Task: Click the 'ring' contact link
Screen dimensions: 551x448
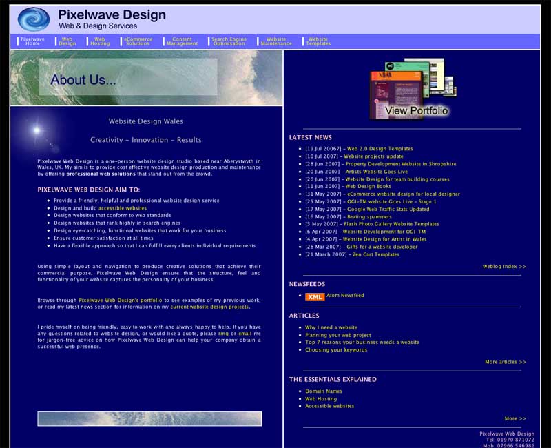Action: (223, 334)
